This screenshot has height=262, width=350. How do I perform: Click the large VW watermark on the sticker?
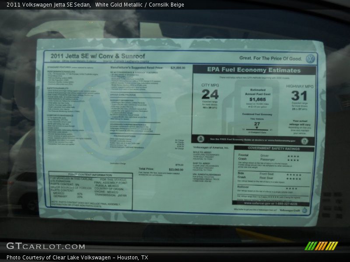116,118
